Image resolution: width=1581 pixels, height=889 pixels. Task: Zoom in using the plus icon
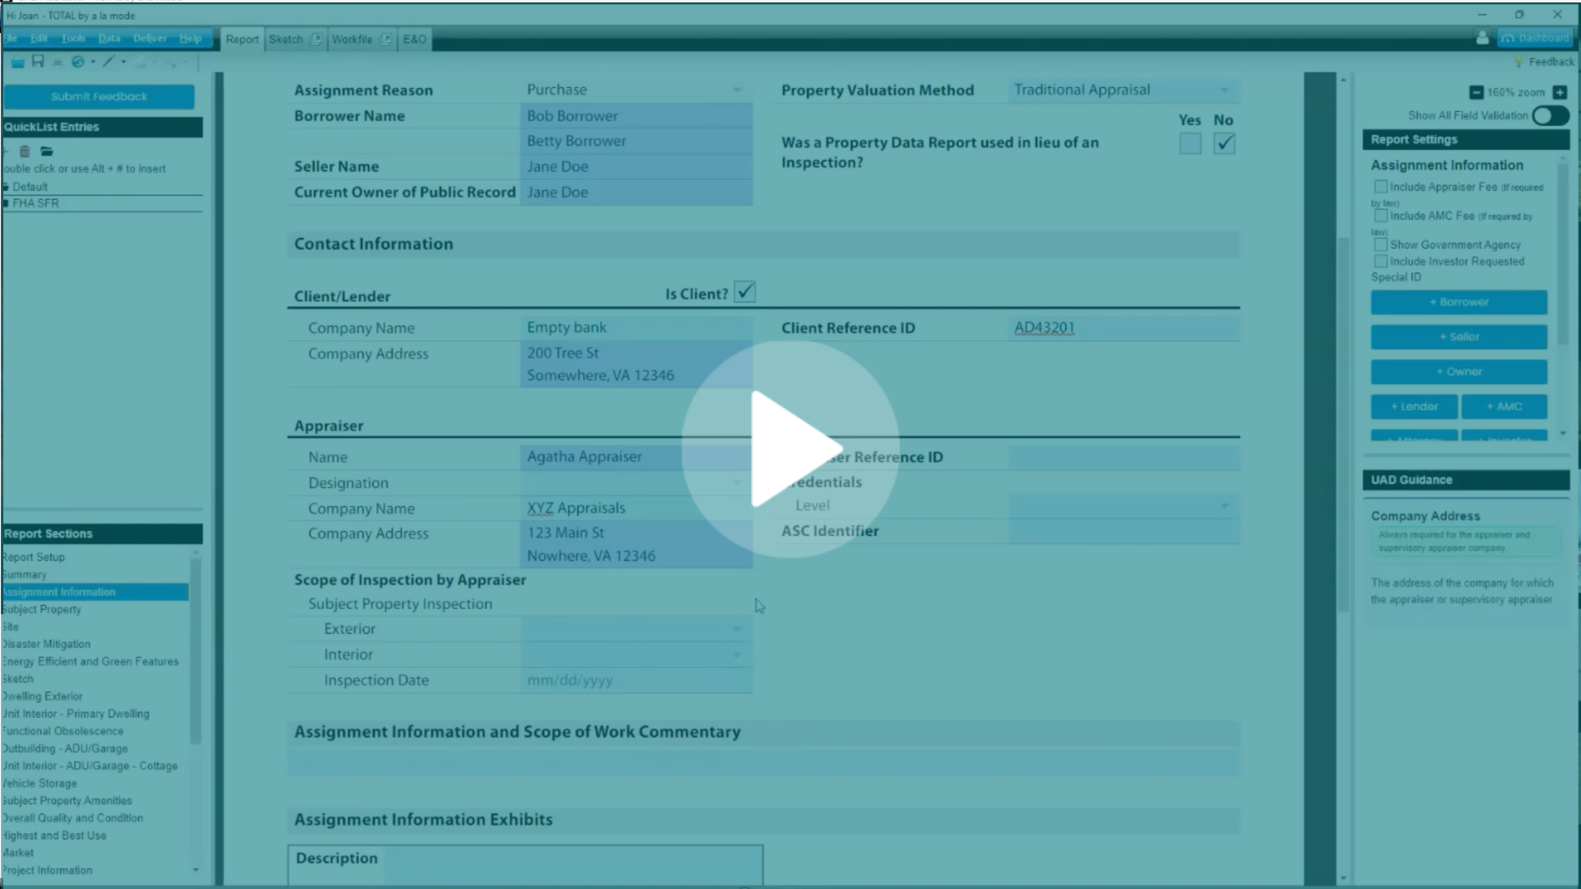[1560, 92]
